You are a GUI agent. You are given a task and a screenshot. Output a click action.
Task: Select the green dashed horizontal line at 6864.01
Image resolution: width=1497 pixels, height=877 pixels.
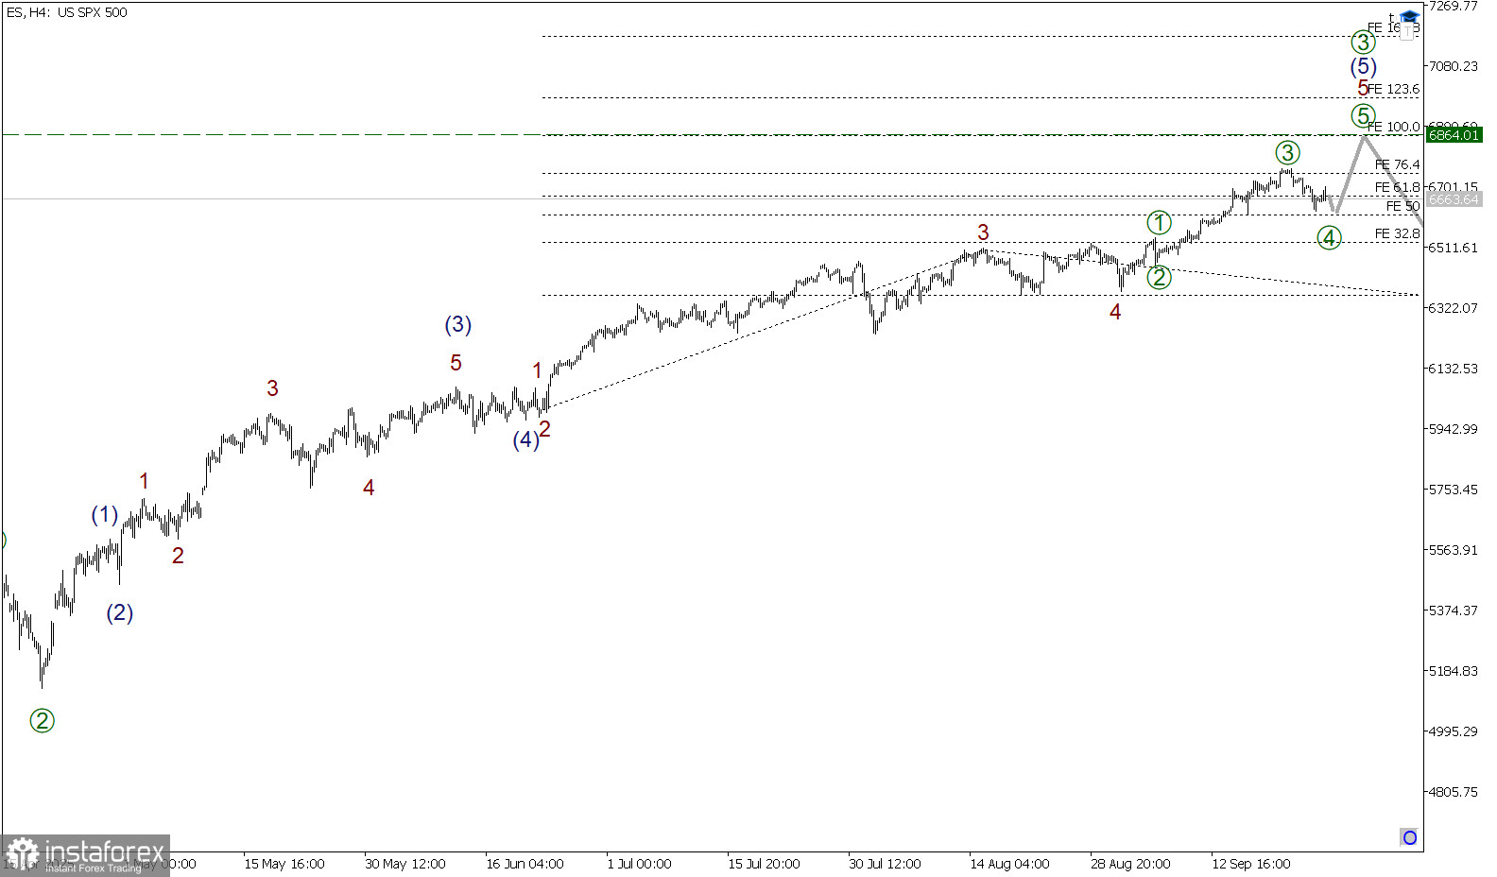712,135
